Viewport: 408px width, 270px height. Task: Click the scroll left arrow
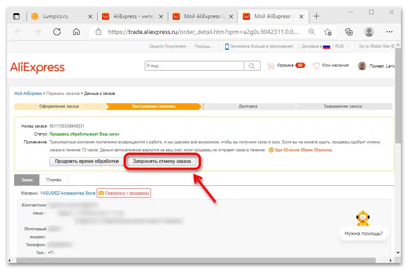9,260
